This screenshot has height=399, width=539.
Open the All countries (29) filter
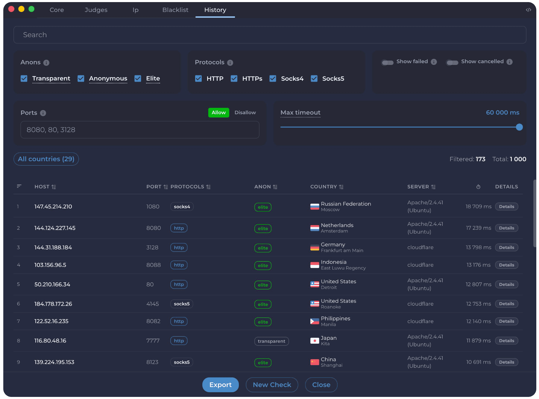(46, 159)
